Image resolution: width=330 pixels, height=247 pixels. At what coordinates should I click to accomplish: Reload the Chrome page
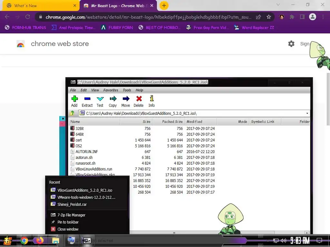28,17
